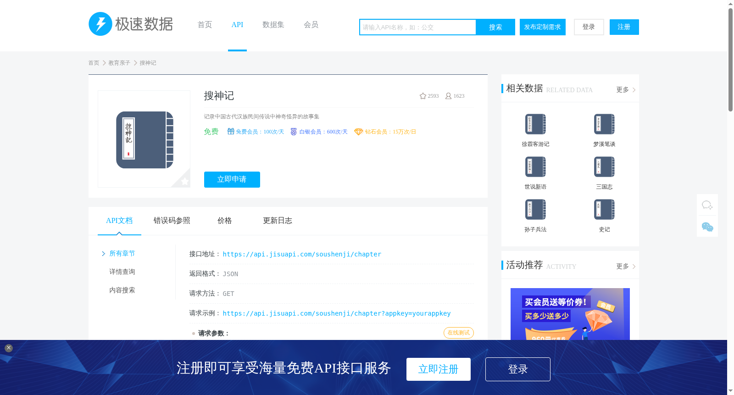The height and width of the screenshot is (395, 734).
Task: Click the 免费会员：100次/天 text
Action: pos(260,132)
